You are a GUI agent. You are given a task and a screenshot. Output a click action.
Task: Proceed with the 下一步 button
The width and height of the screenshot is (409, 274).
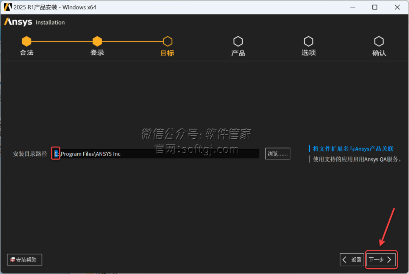(x=380, y=260)
